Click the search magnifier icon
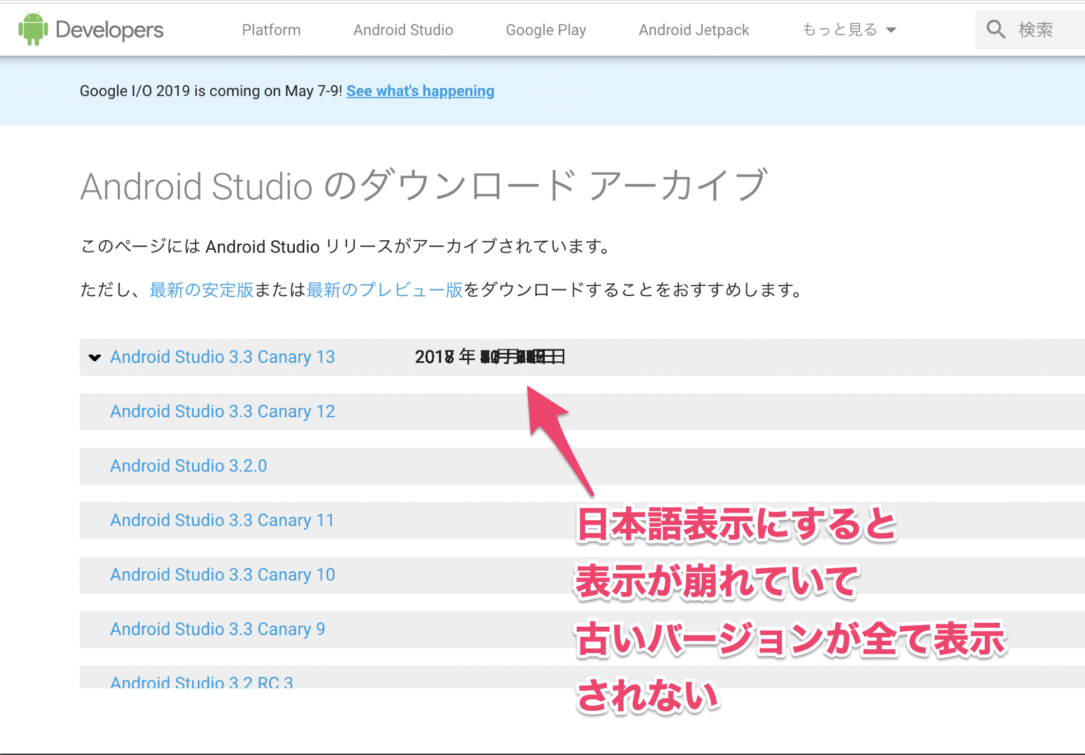Viewport: 1085px width, 755px height. pos(996,29)
